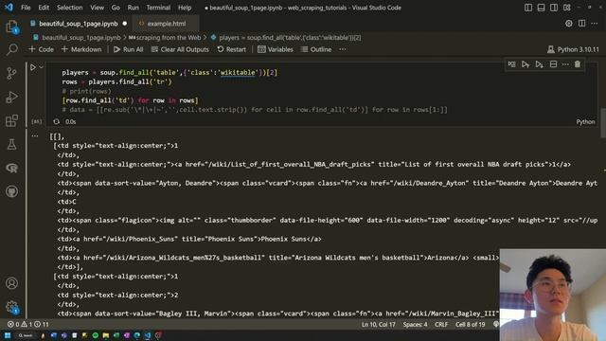Expand the run cell options dropdown arrow

point(42,67)
